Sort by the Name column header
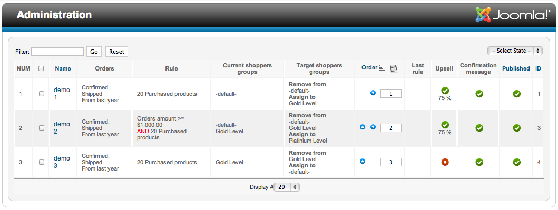The width and height of the screenshot is (558, 210). click(x=63, y=68)
